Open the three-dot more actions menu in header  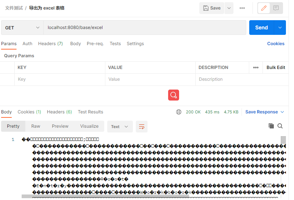242,8
